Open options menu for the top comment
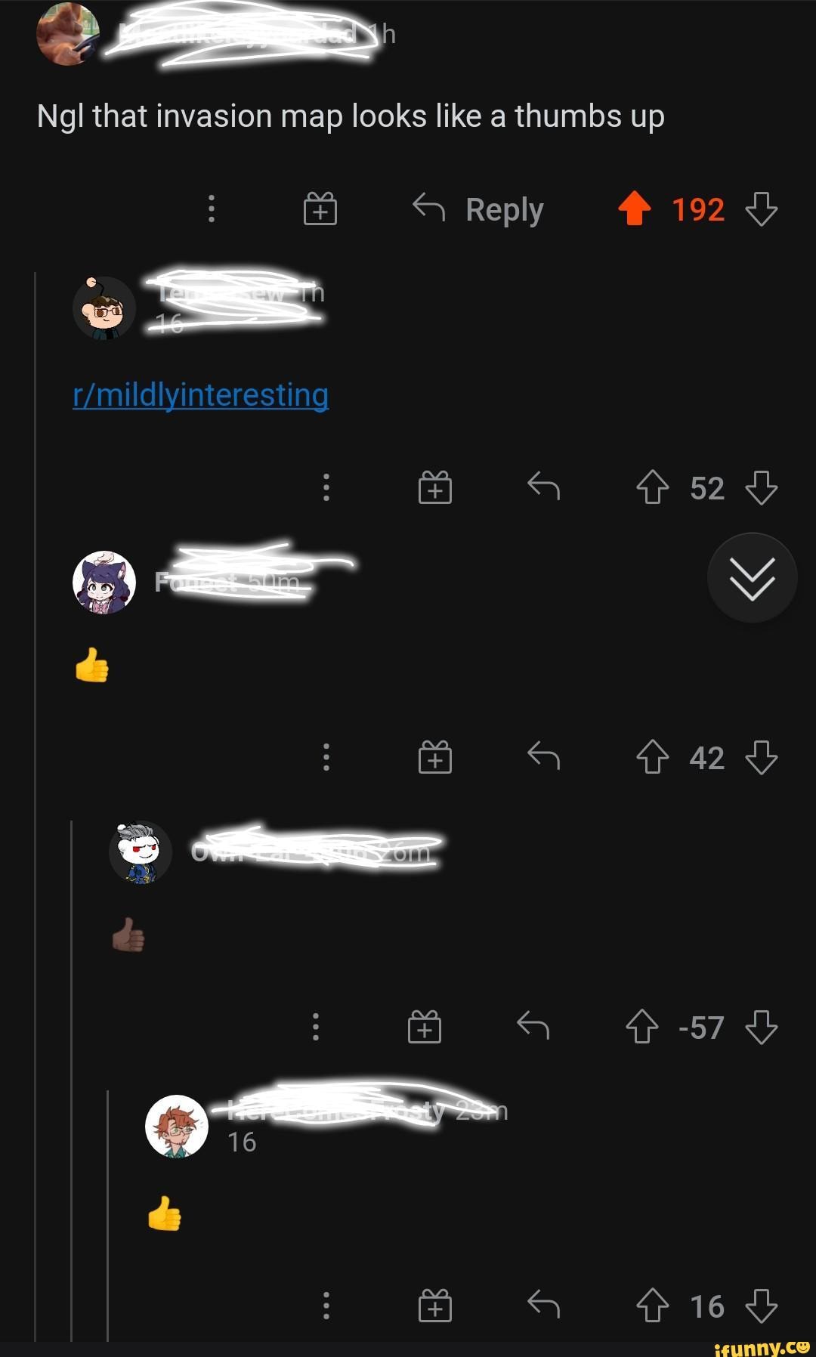The image size is (816, 1357). pyautogui.click(x=212, y=209)
